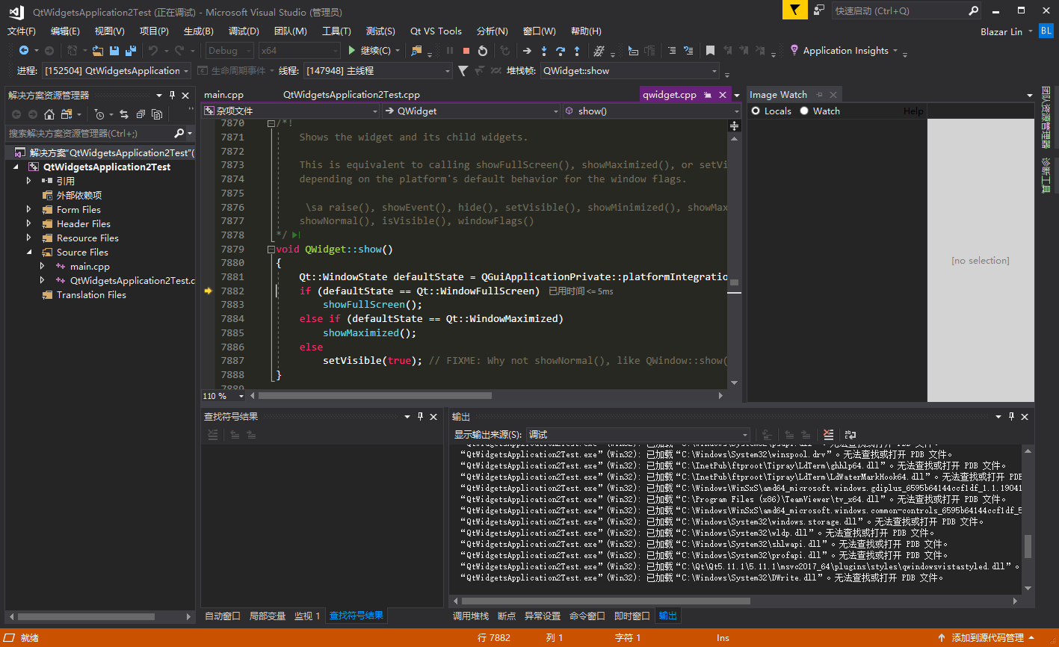Screen dimensions: 1059x647
Task: Switch to the main.cpp editor tab
Action: [x=223, y=95]
